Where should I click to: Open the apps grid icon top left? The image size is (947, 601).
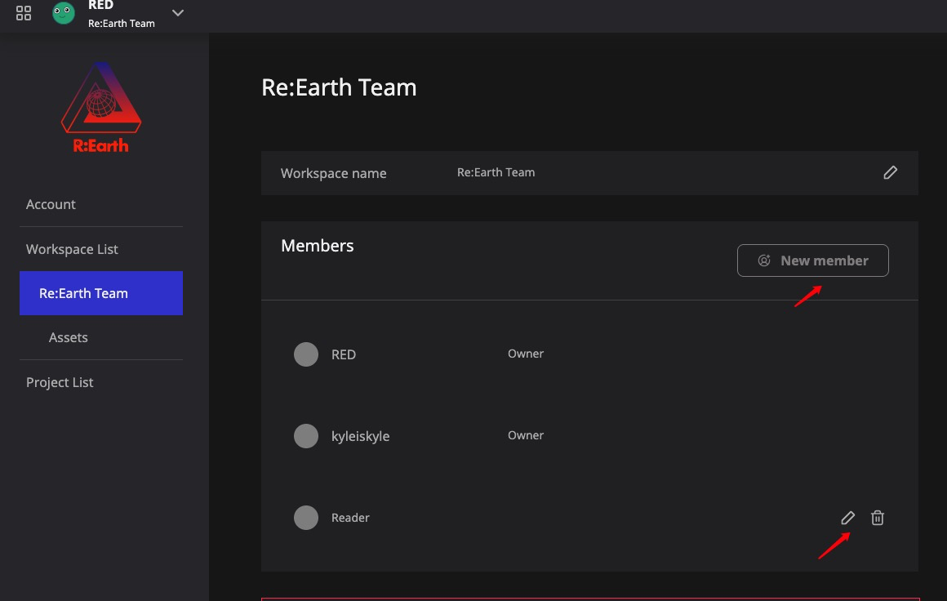pos(23,13)
